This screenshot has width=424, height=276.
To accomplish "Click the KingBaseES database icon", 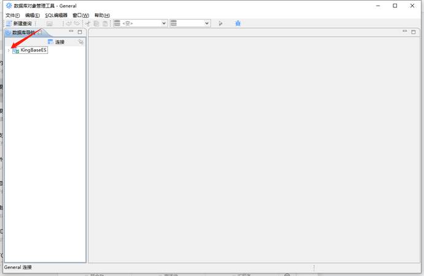I will (x=16, y=50).
